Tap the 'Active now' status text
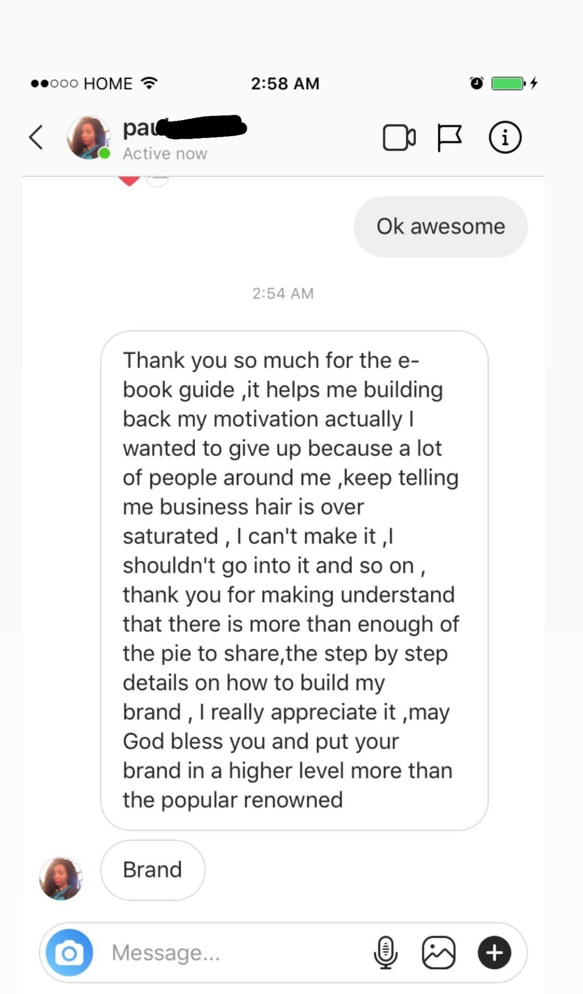Viewport: 583px width, 994px height. coord(165,154)
